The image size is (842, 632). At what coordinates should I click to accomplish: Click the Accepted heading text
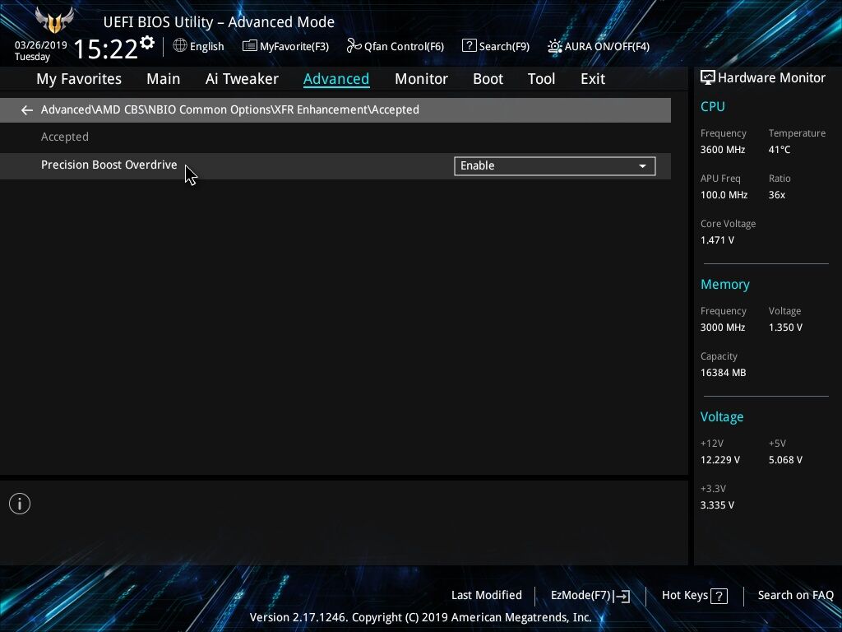pyautogui.click(x=65, y=137)
